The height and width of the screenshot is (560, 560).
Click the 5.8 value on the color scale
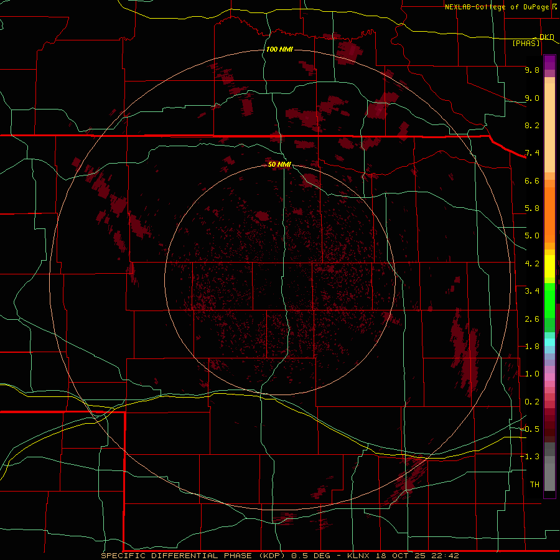tap(532, 208)
